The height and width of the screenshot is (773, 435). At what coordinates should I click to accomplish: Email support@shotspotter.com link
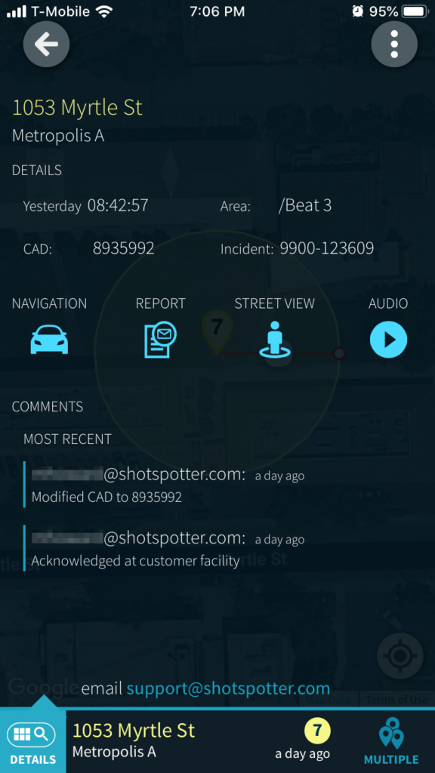coord(228,688)
